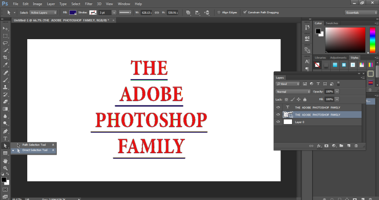
Task: Open the Fill percentage dropdown arrow
Action: point(337,99)
